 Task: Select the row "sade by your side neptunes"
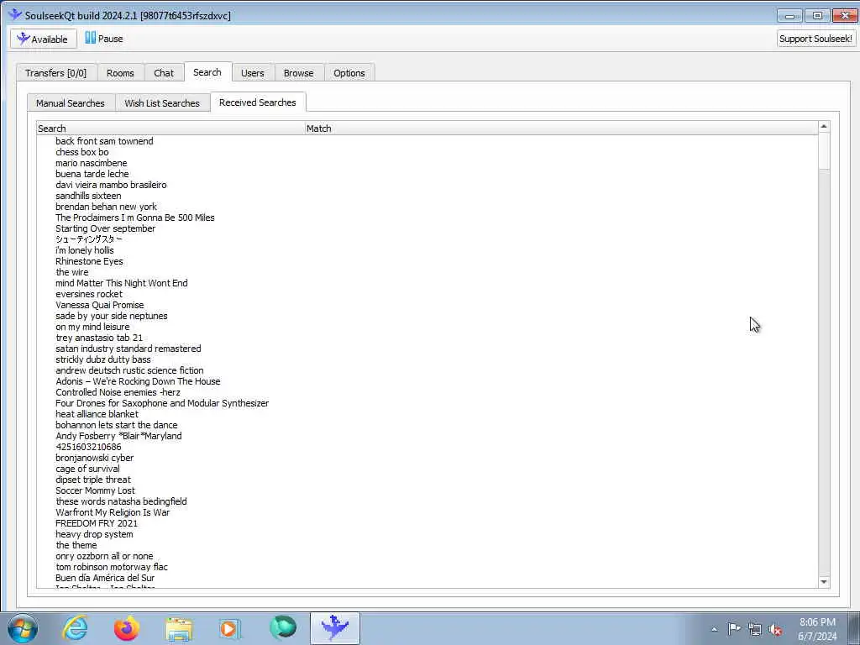[112, 316]
